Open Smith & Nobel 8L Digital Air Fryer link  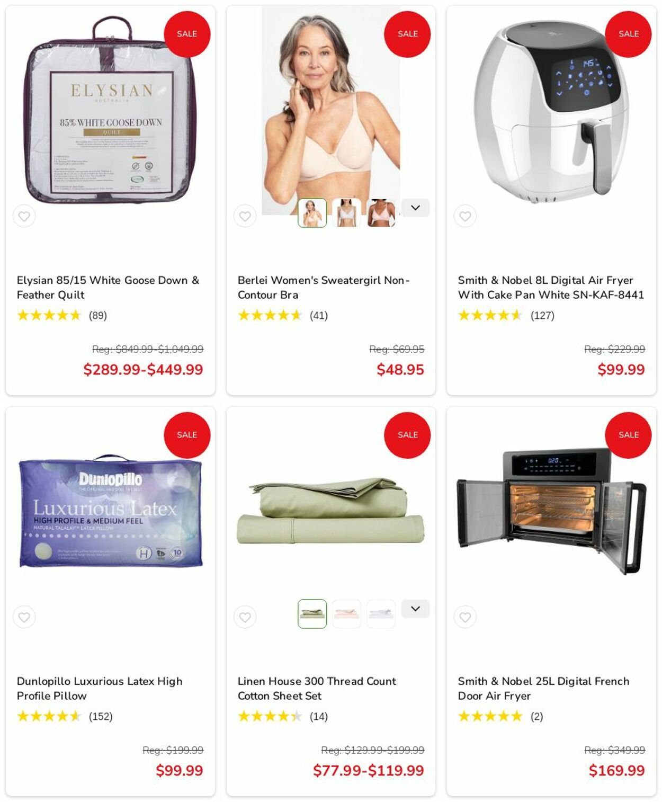tap(551, 287)
